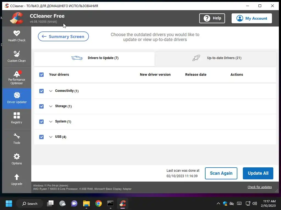The image size is (281, 210).
Task: Click the Last scan was done at timestamp
Action: point(183,173)
